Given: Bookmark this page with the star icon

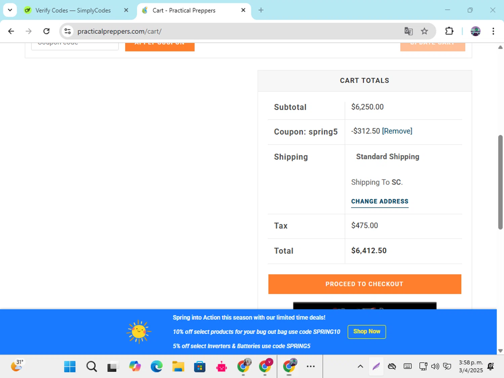Looking at the screenshot, I should click(x=424, y=31).
